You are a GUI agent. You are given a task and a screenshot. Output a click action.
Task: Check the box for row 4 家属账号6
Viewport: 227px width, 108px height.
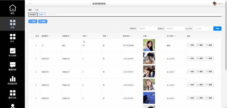30,85
